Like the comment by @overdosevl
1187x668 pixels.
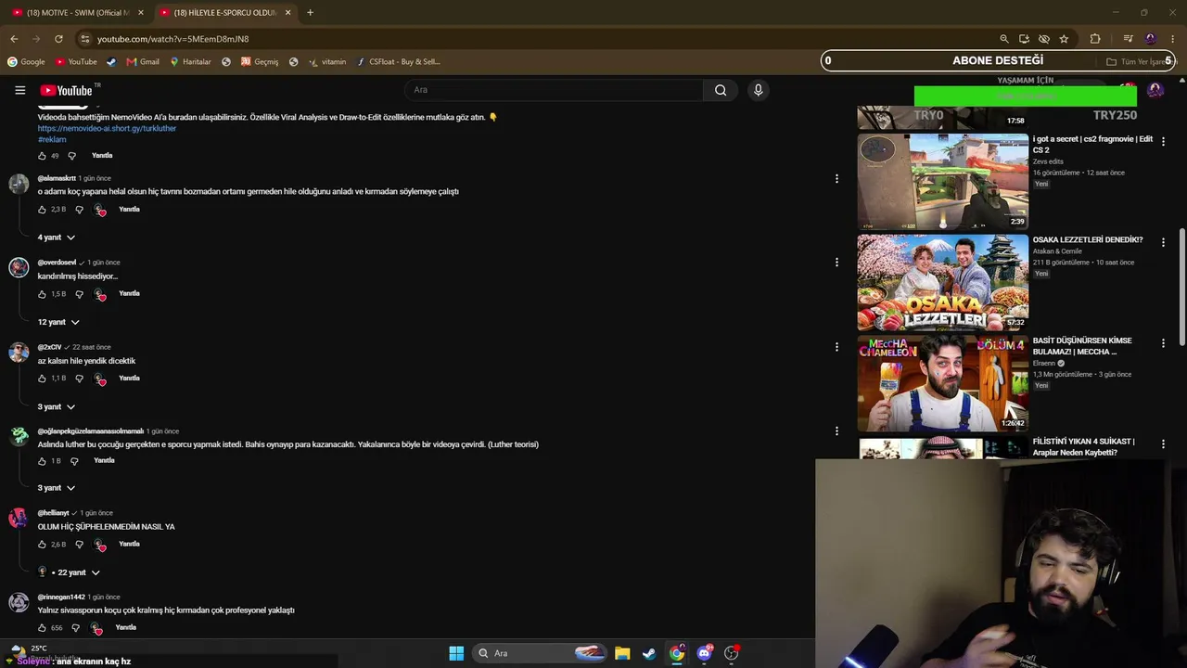[x=42, y=294]
